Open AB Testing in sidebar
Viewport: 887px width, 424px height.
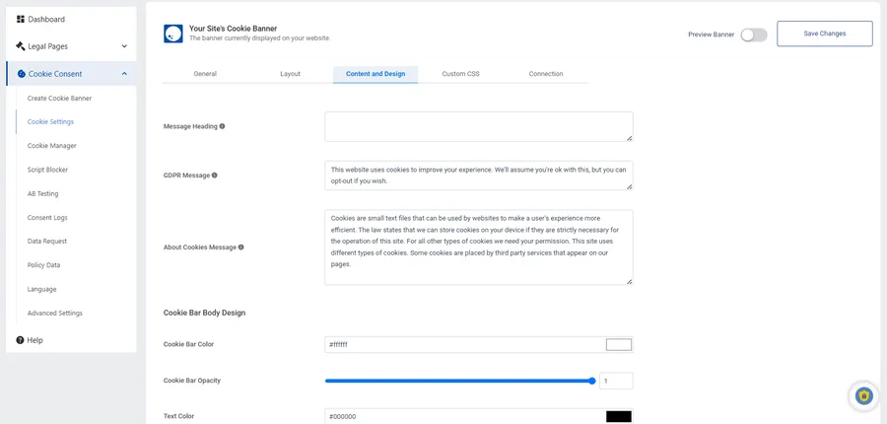click(x=42, y=193)
